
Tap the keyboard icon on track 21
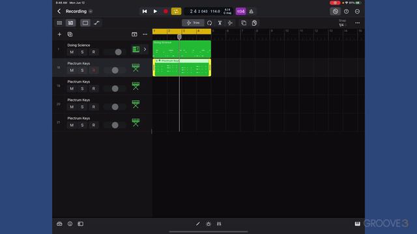click(x=136, y=122)
